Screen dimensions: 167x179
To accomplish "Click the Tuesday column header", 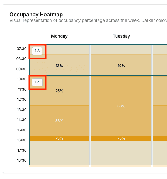I will click(x=121, y=36).
